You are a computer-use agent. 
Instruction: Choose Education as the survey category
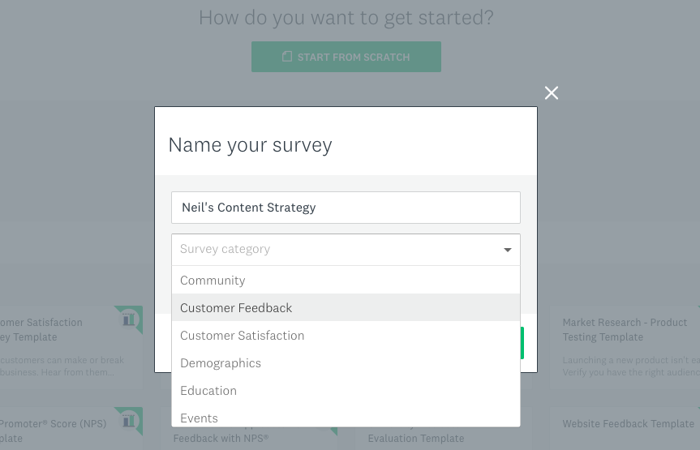click(x=346, y=391)
